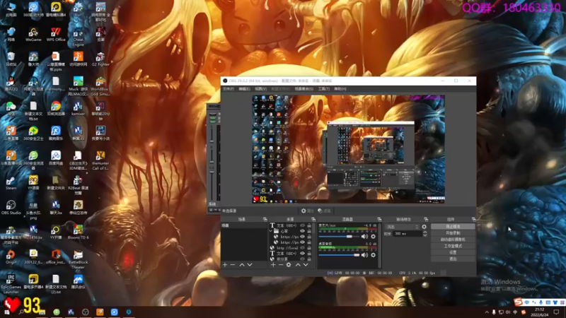Open the Windows Start button in taskbar
The height and width of the screenshot is (318, 566).
(x=7, y=312)
